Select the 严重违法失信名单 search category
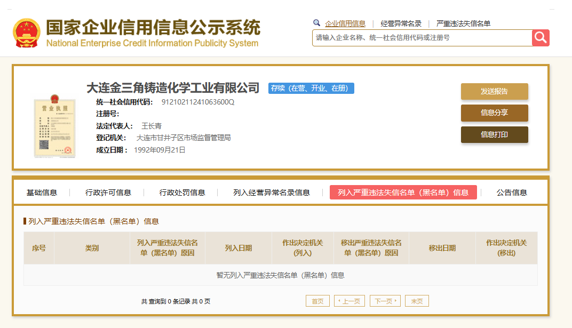 463,23
